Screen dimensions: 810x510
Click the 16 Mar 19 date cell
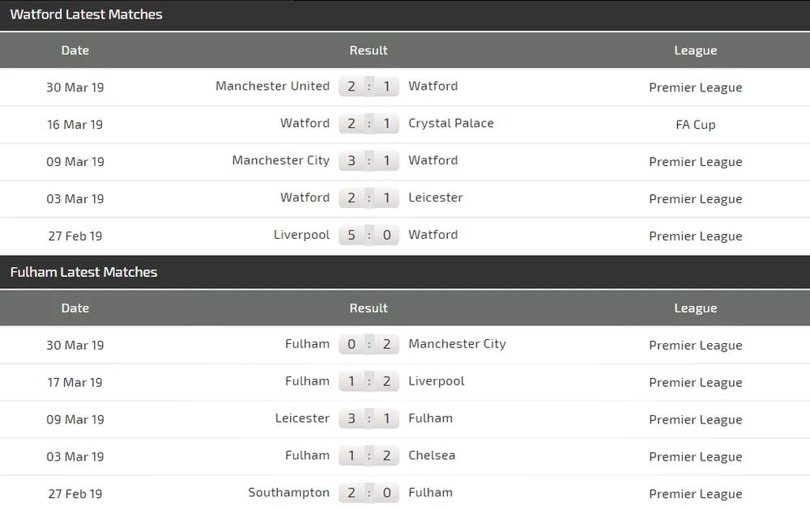pyautogui.click(x=75, y=125)
